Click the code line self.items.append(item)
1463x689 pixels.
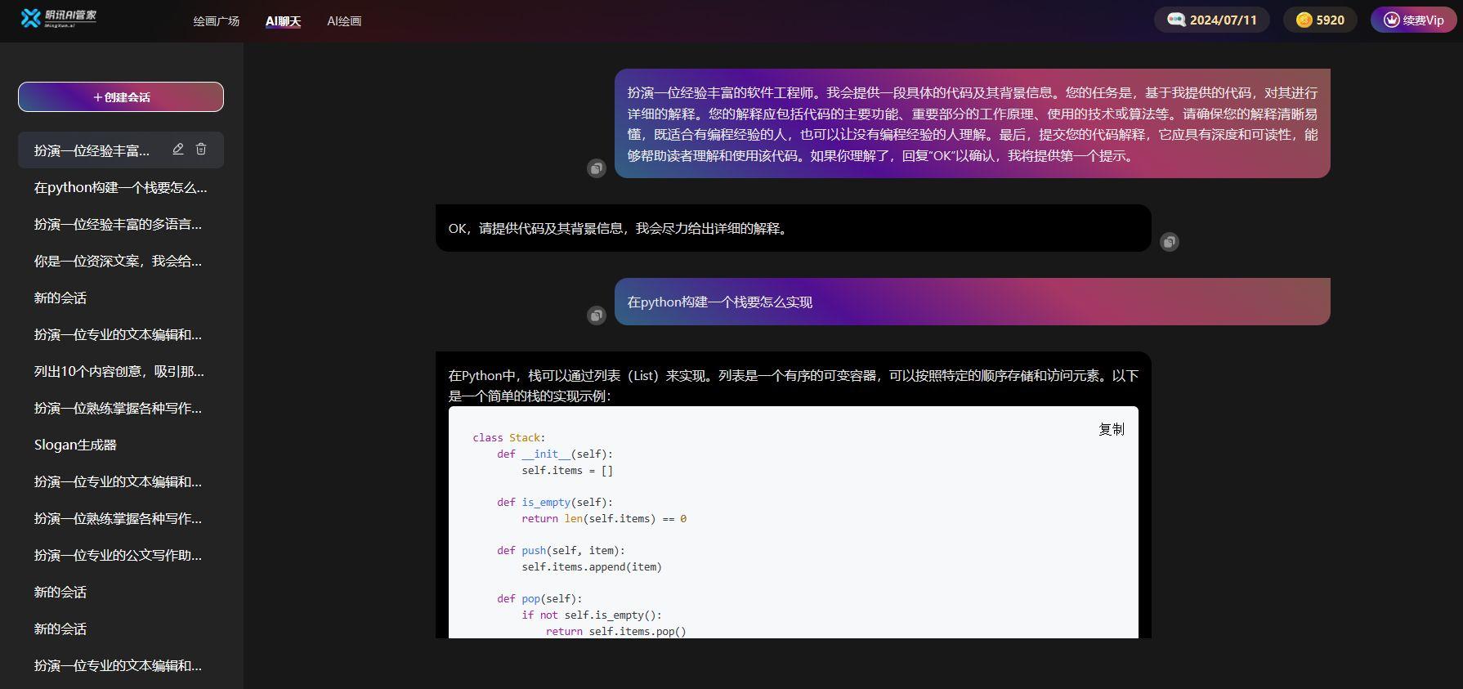coord(592,567)
